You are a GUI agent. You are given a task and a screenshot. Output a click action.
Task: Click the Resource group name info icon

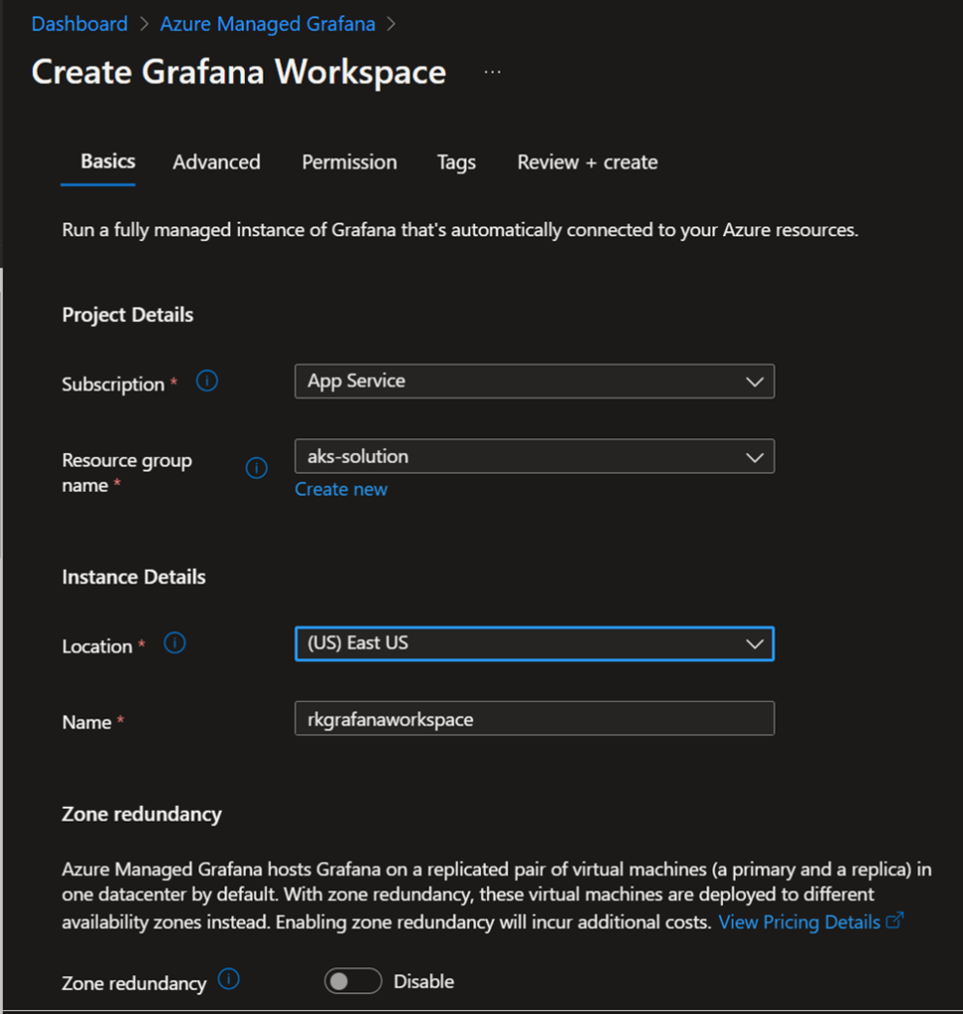(256, 468)
